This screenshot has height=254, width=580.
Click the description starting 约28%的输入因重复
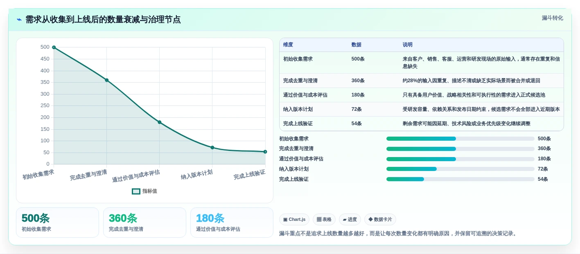point(472,81)
